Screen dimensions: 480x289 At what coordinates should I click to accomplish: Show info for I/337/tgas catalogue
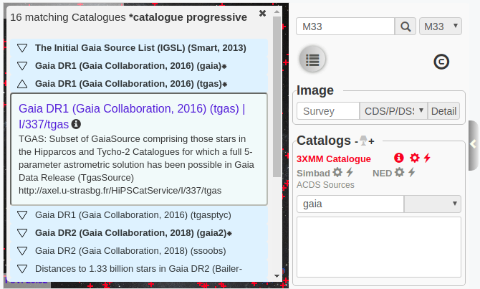coord(76,124)
